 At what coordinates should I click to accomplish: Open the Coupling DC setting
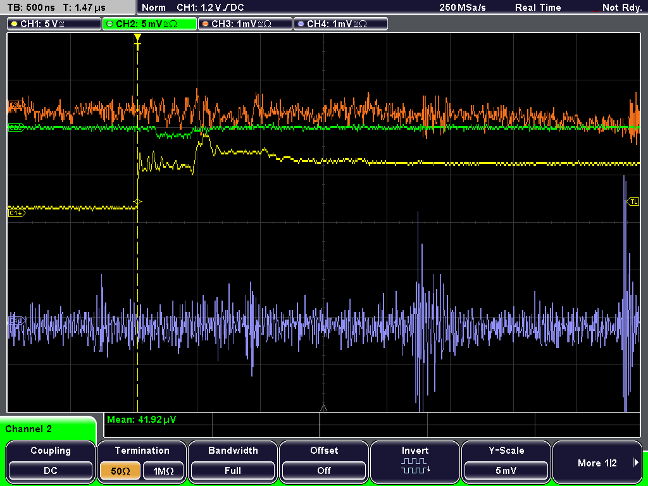(51, 471)
